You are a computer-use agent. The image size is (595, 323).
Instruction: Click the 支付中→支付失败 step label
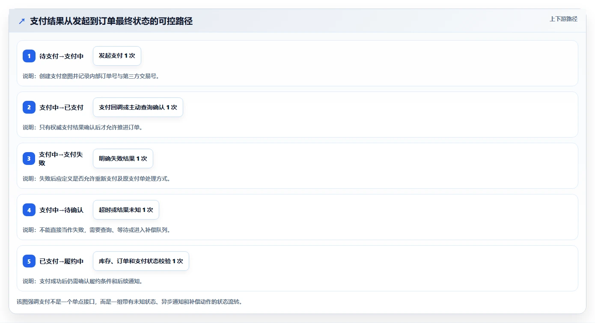click(x=61, y=159)
